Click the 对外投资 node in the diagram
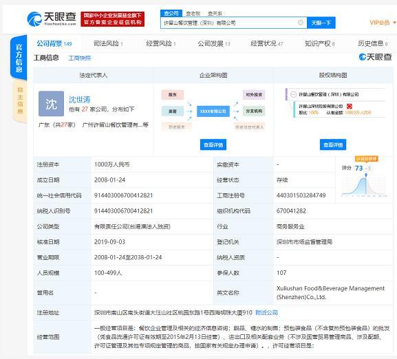 254,95
